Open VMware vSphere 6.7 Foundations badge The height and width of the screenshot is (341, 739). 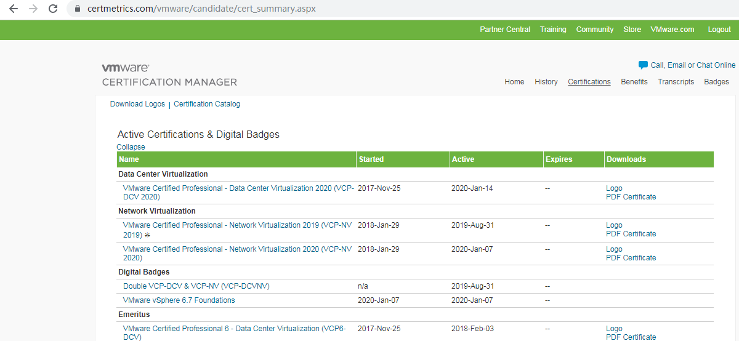coord(179,300)
